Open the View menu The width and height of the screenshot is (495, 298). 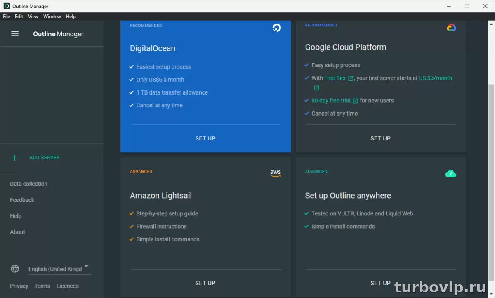[33, 17]
